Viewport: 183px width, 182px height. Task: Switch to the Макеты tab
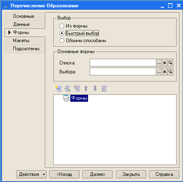[25, 41]
